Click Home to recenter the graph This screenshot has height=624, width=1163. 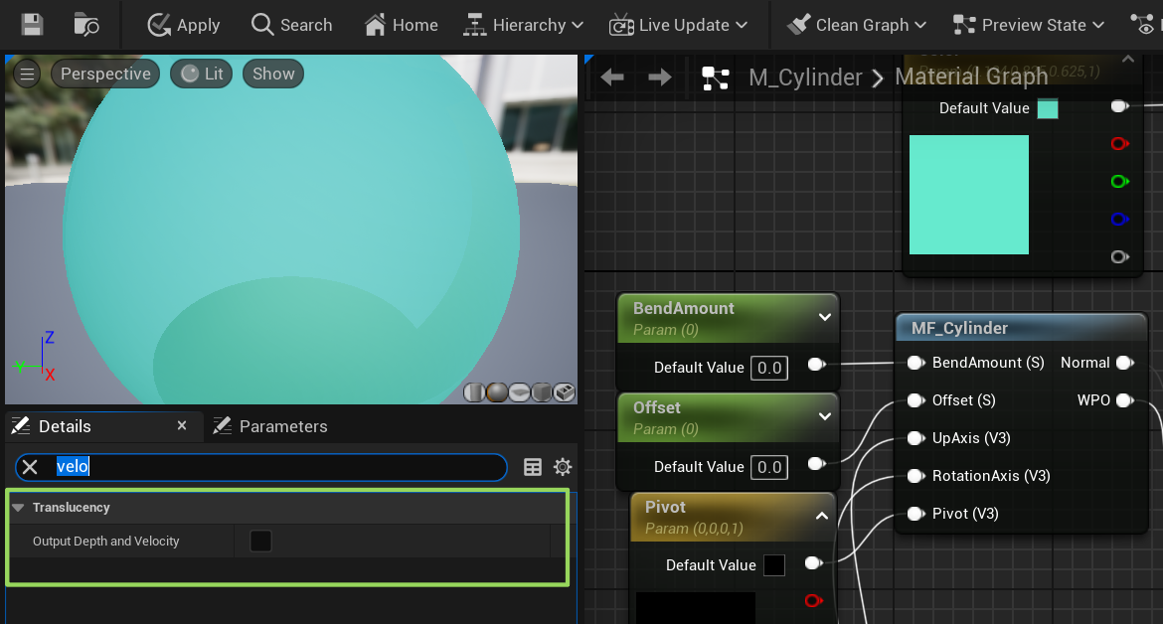402,25
